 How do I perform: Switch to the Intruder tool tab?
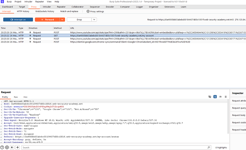[x=47, y=7]
